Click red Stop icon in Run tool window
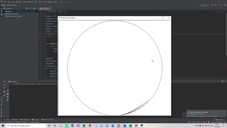This screenshot has width=227, height=128. tap(4, 88)
